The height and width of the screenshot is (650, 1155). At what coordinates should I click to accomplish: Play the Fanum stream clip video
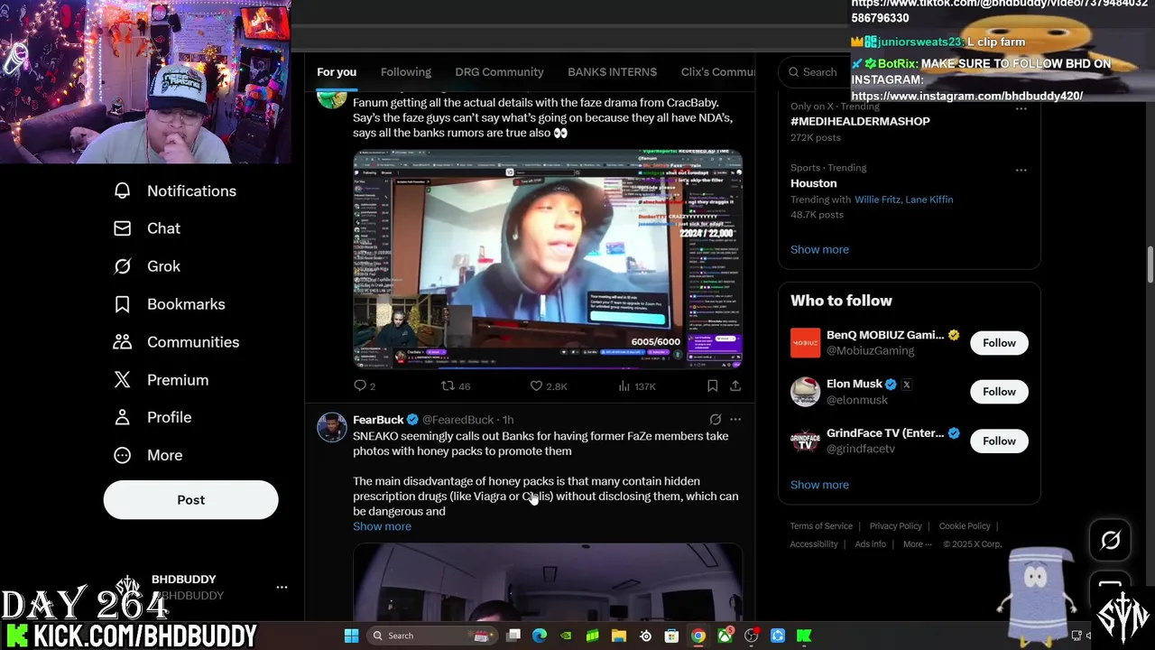click(548, 259)
